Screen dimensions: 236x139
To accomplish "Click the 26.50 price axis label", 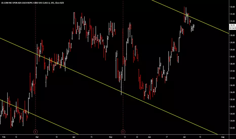I will [x=232, y=85].
